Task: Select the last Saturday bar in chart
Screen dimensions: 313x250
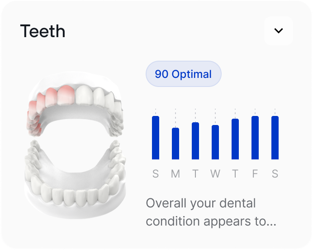Action: tap(275, 138)
